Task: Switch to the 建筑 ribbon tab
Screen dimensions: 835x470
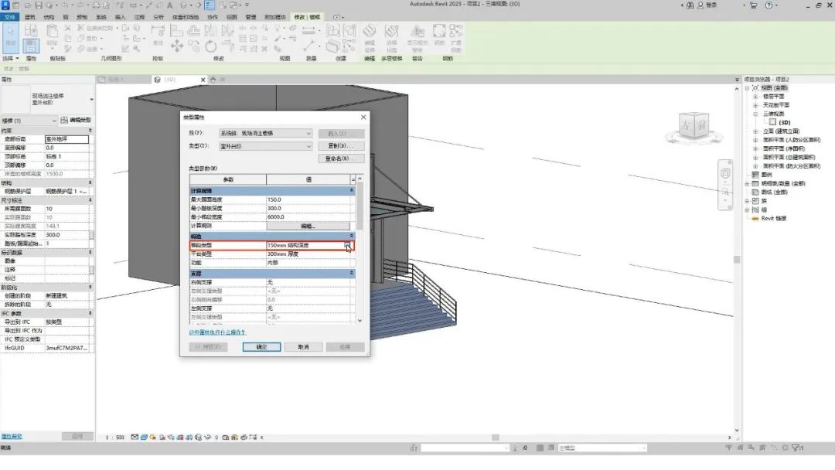Action: pyautogui.click(x=30, y=17)
